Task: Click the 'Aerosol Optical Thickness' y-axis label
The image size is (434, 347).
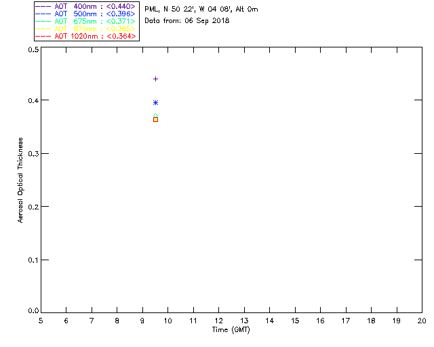Action: point(21,180)
